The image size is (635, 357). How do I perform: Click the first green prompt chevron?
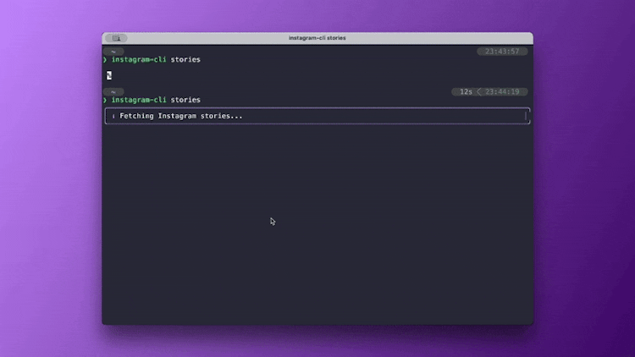pyautogui.click(x=105, y=60)
